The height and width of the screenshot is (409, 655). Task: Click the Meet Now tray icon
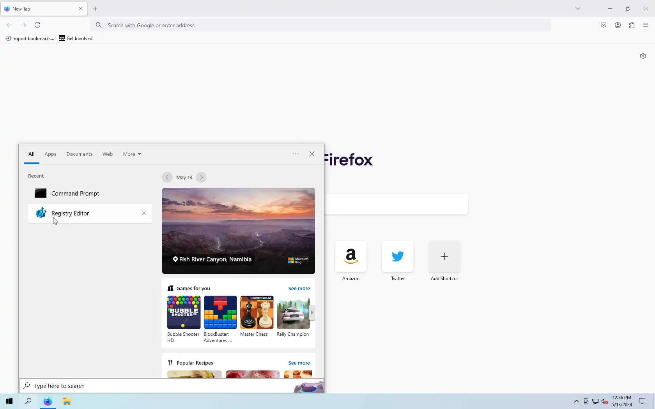coord(586,401)
